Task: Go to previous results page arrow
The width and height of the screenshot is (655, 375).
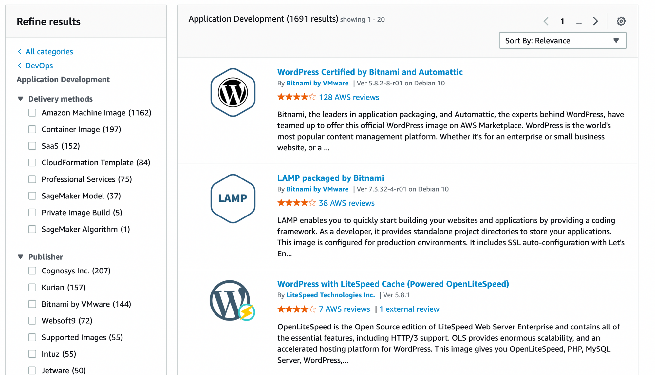Action: click(546, 21)
